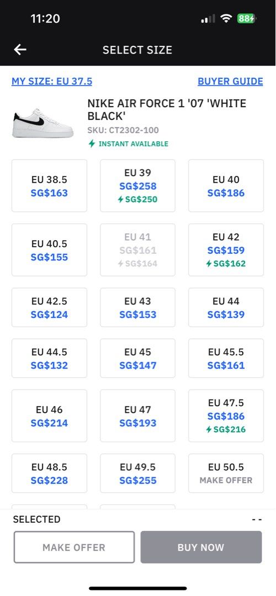Tap the back arrow icon
Screen dimensions: 276x596
[x=20, y=50]
